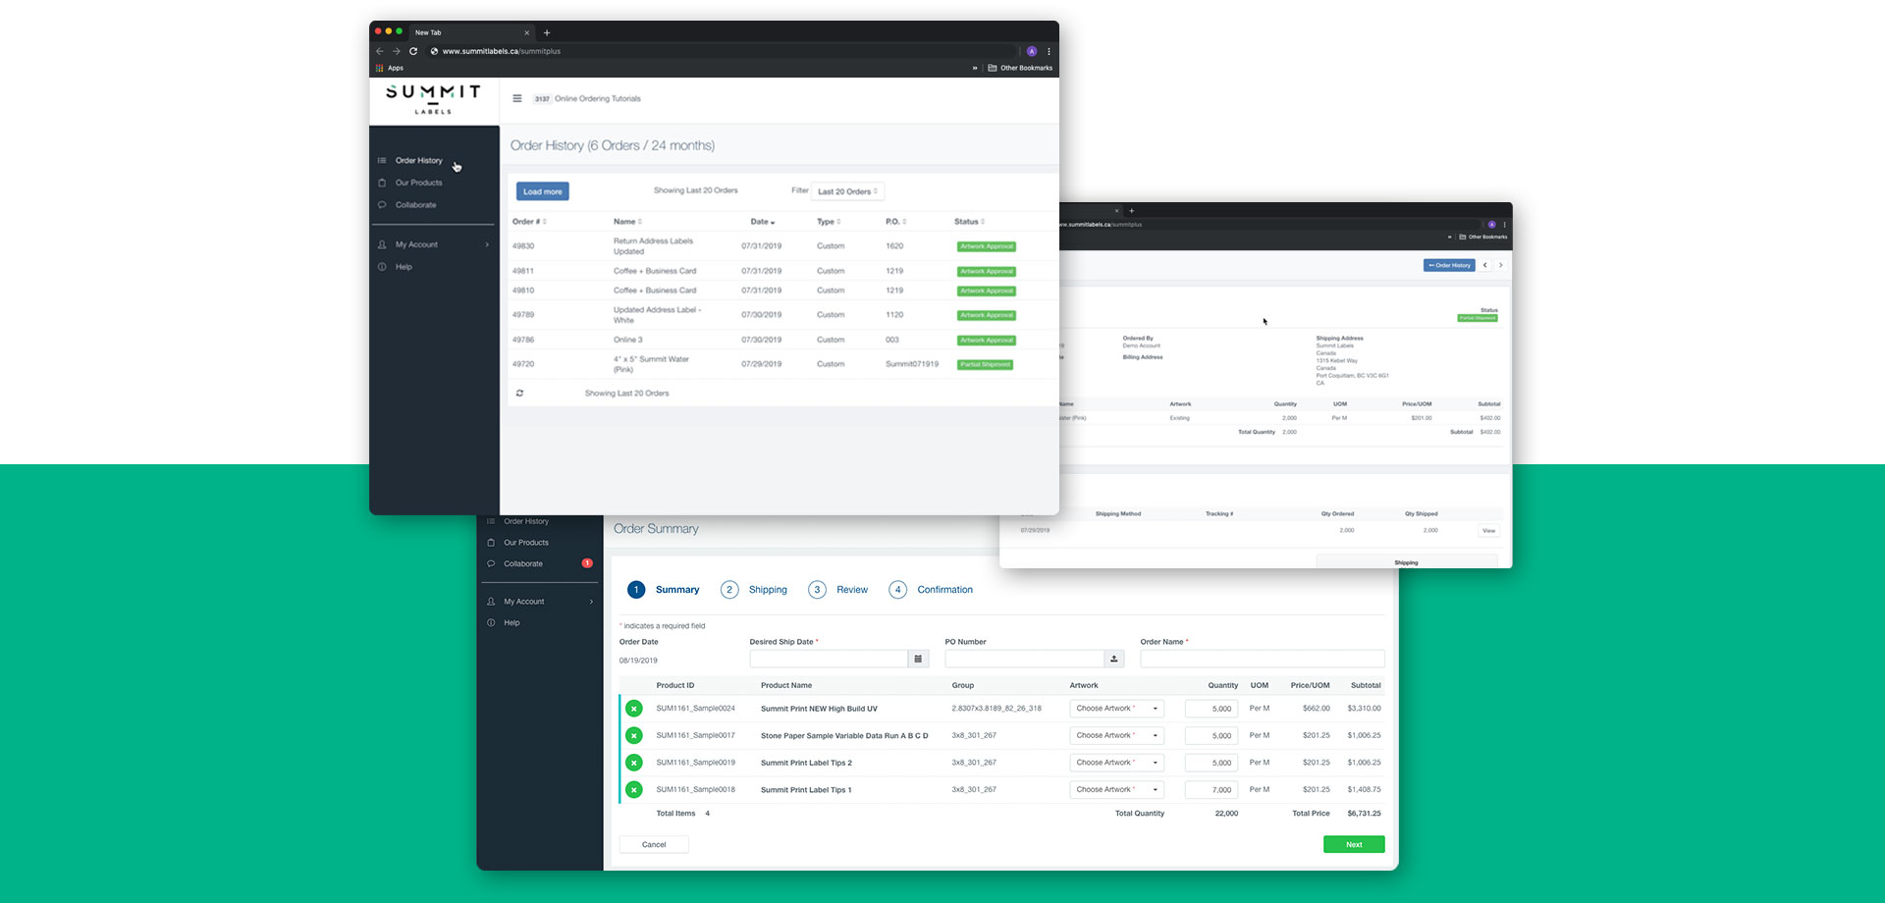This screenshot has width=1885, height=903.
Task: Open Choose Artwork for Summit Print Label Tips 2
Action: coord(1116,763)
